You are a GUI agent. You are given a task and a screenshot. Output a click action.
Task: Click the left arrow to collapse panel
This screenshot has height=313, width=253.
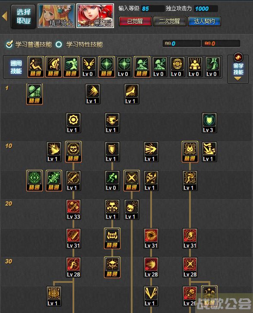[x=5, y=16]
